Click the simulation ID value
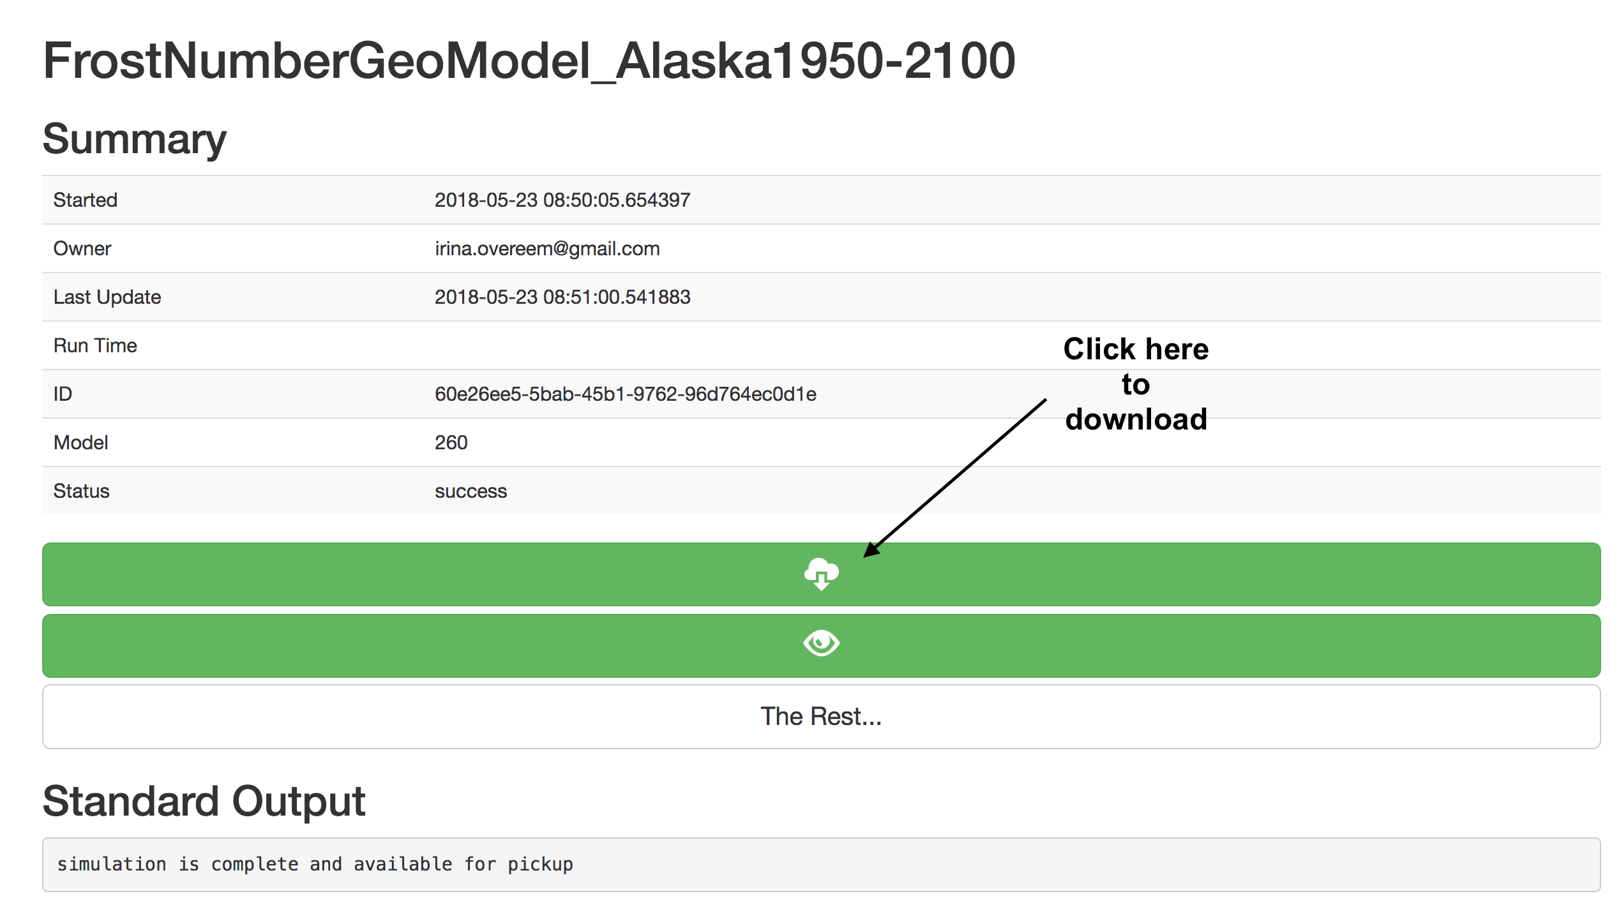Viewport: 1619px width, 919px height. click(626, 394)
